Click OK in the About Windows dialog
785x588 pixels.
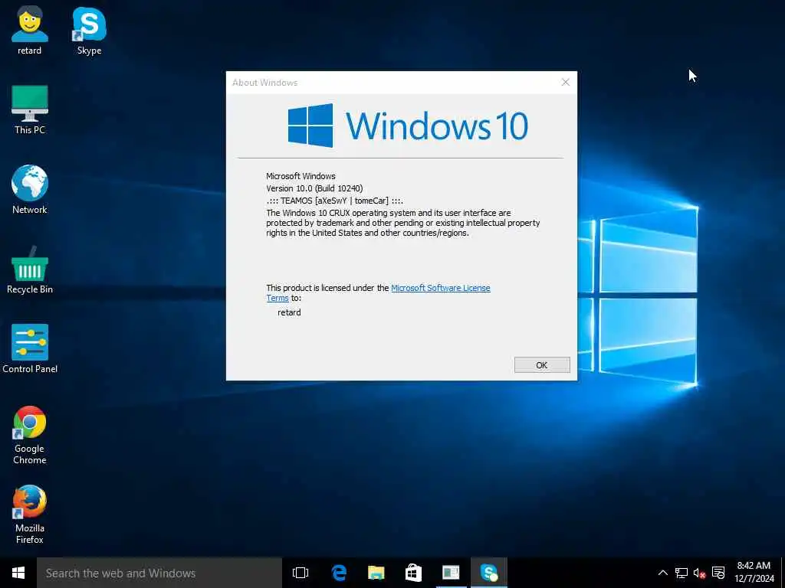(542, 365)
